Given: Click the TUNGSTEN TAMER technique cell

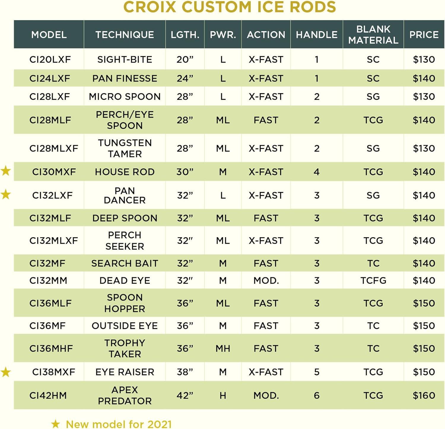Looking at the screenshot, I should click(125, 148).
